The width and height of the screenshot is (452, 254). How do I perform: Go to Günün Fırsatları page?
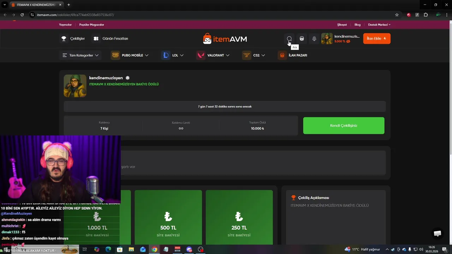(x=115, y=38)
